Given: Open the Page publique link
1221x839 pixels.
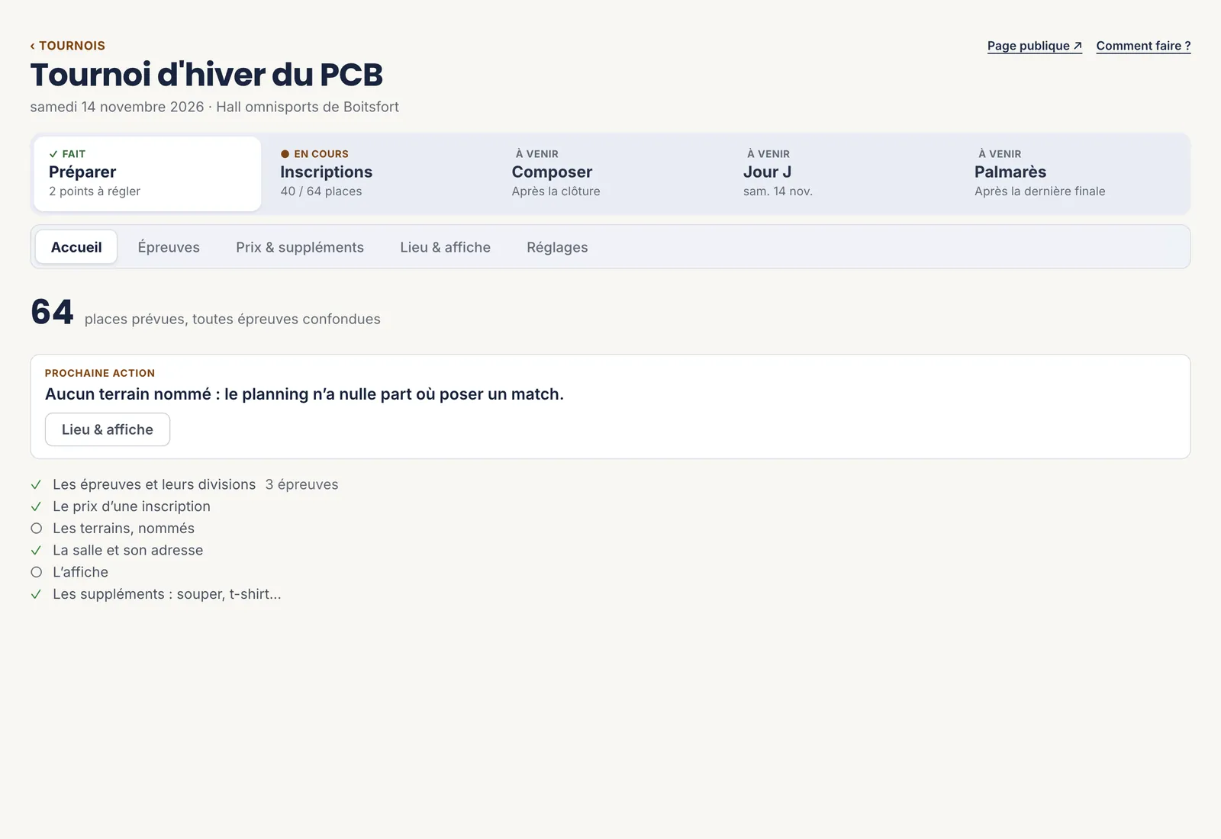Looking at the screenshot, I should (x=1035, y=46).
